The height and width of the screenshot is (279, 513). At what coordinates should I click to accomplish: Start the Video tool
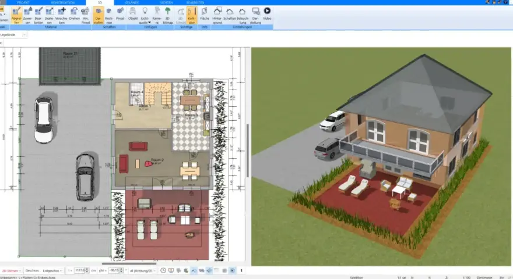[x=267, y=14]
